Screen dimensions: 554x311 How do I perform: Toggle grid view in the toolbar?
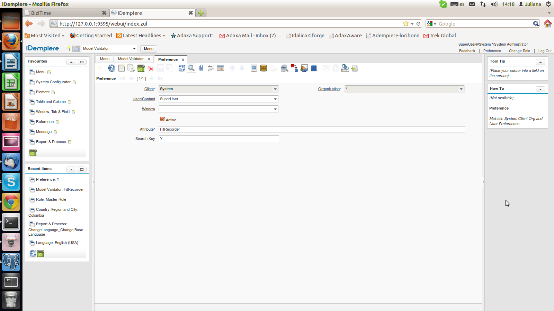pos(221,68)
